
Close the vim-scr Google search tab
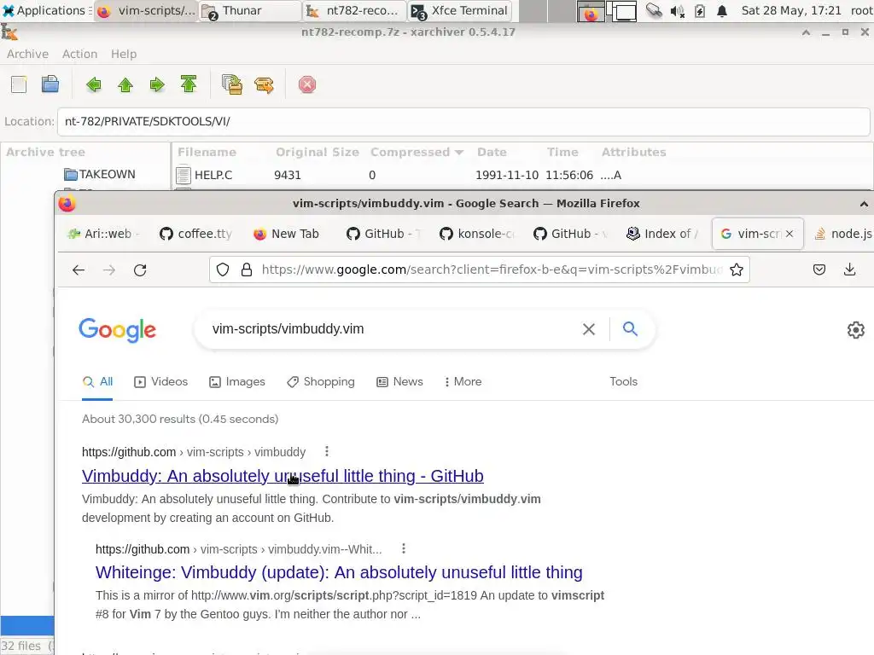[790, 234]
